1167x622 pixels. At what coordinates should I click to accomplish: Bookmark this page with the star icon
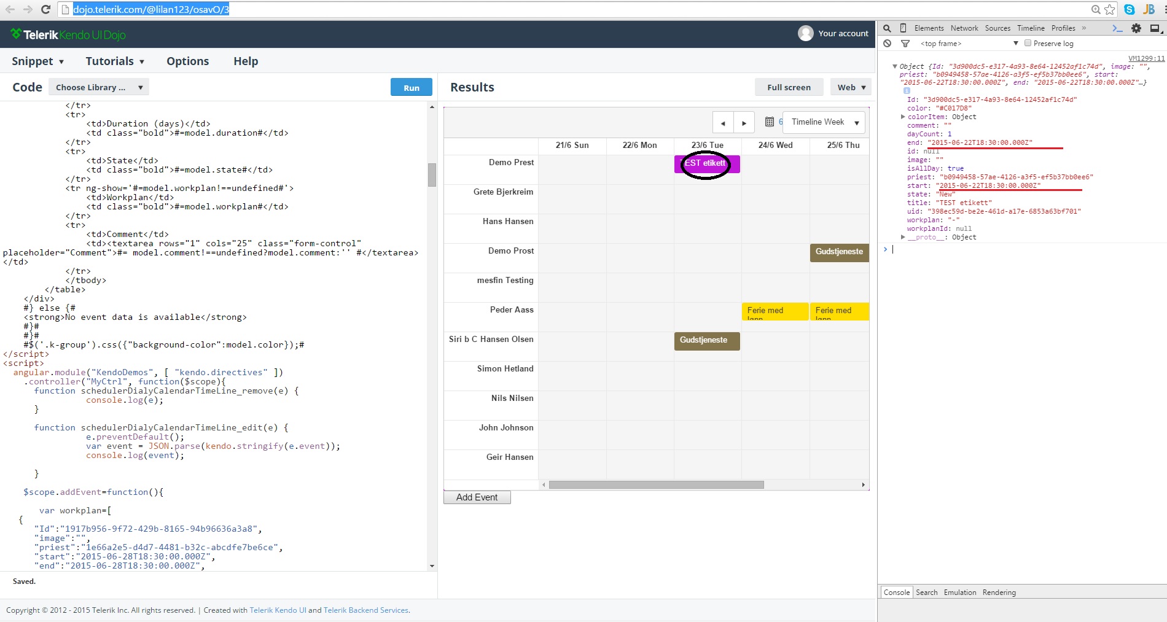1110,9
